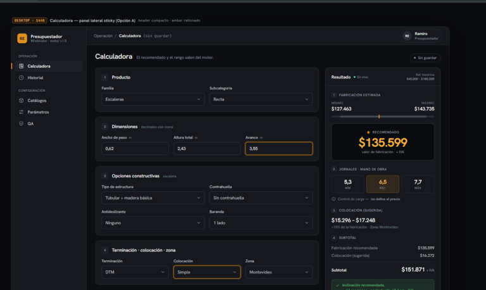Open the Zona dropdown showing Montevideo

click(x=278, y=272)
